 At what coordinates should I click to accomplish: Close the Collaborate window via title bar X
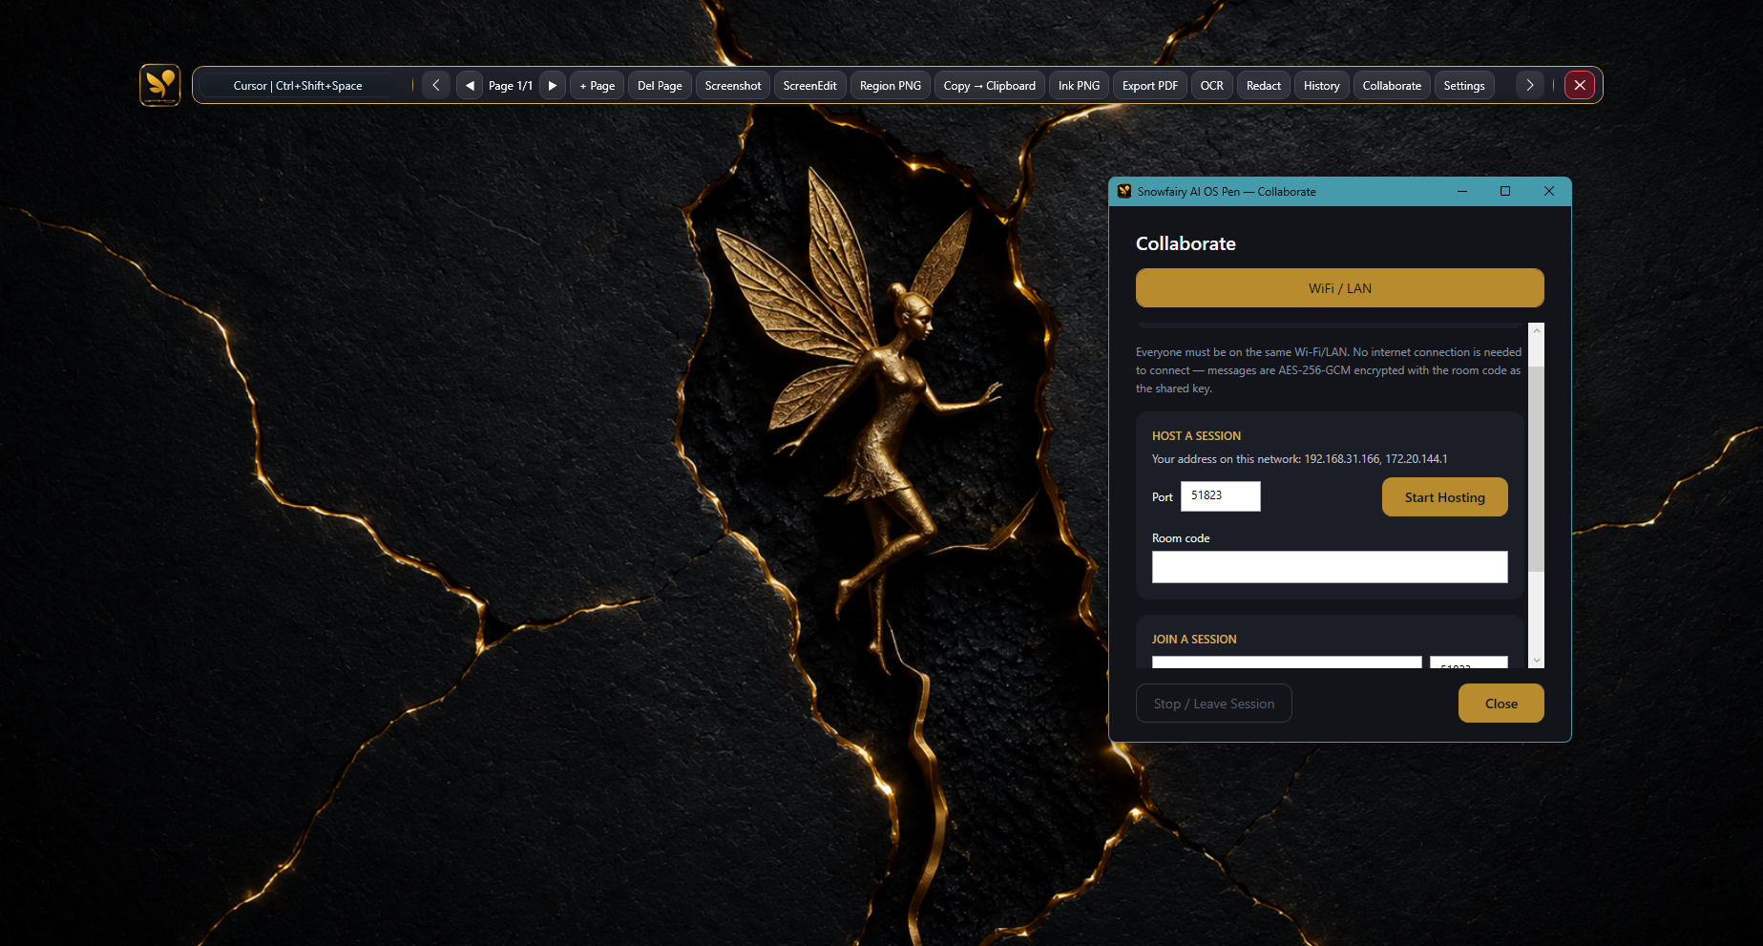[x=1549, y=191]
